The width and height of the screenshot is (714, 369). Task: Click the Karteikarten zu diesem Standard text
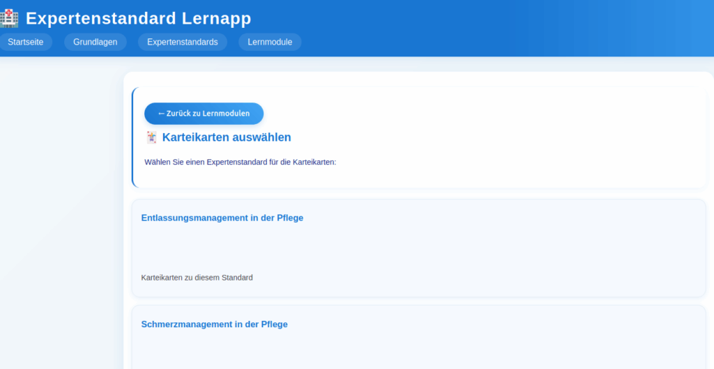pyautogui.click(x=197, y=278)
